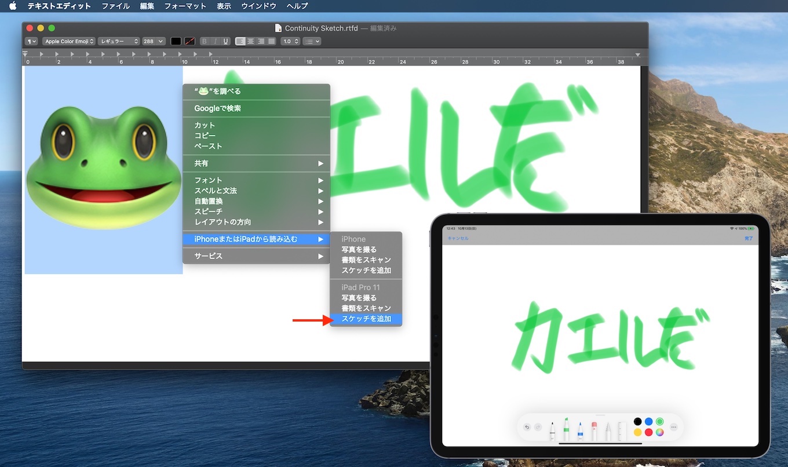Screen dimensions: 788x467
Task: Tap キャンセル on the iPad
Action: [458, 238]
